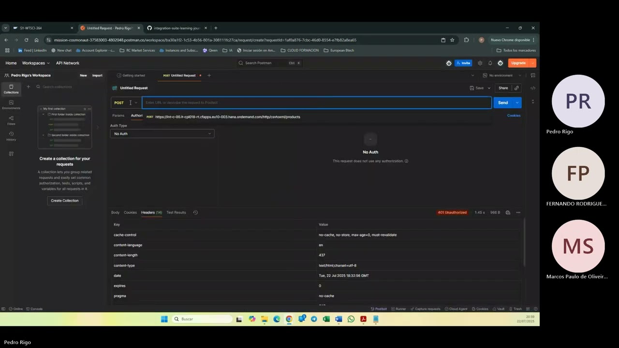
Task: Open the tabs overflow chevron left of No environment
Action: 472,75
